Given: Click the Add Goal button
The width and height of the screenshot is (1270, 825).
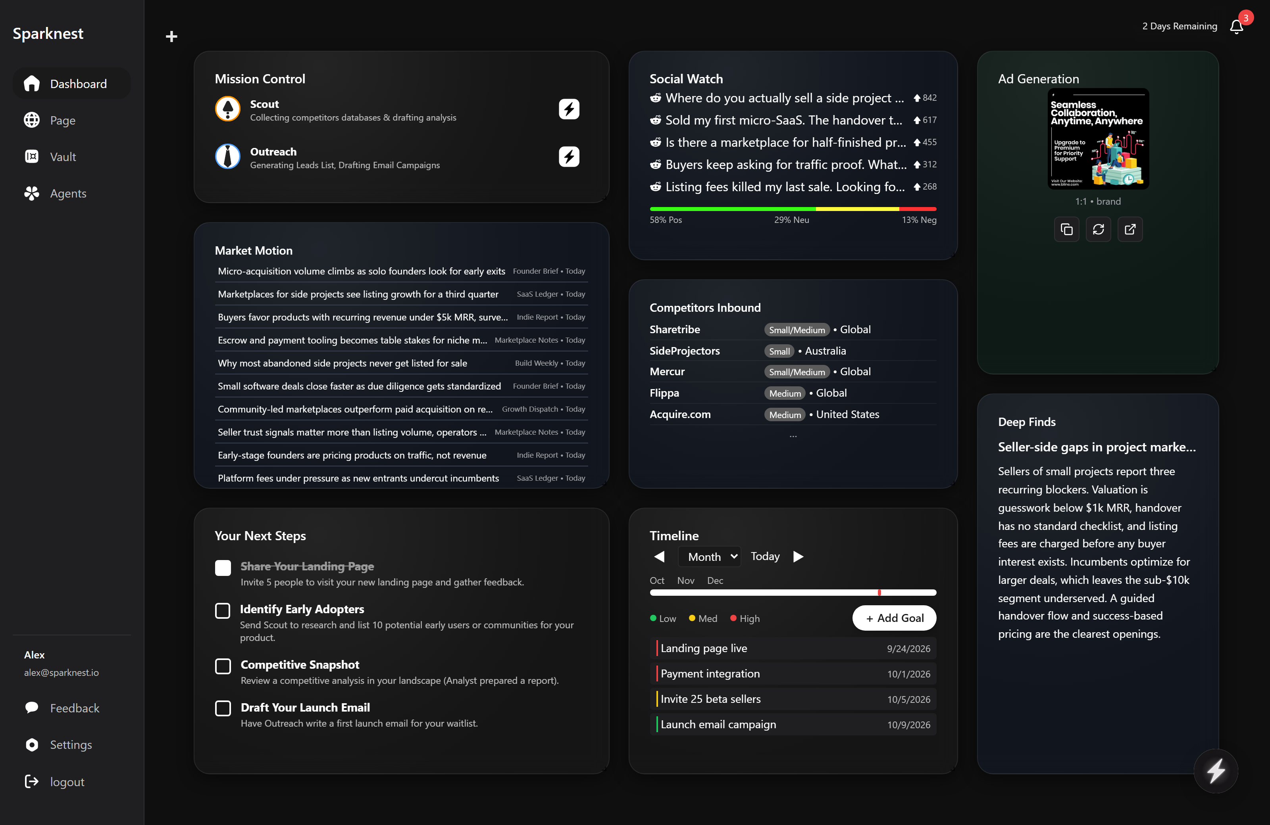Looking at the screenshot, I should pyautogui.click(x=894, y=618).
